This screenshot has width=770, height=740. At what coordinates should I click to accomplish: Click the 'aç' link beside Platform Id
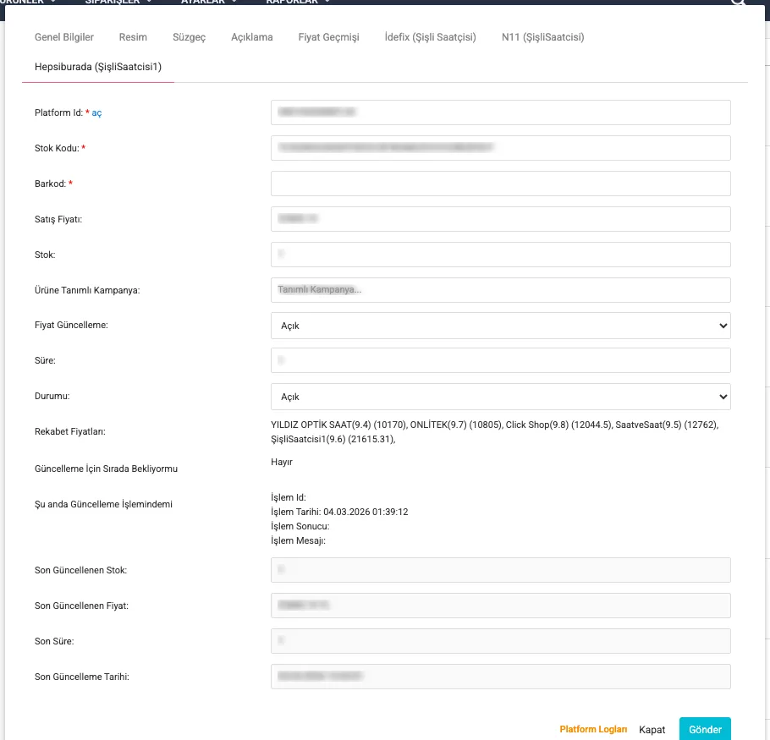[x=96, y=112]
